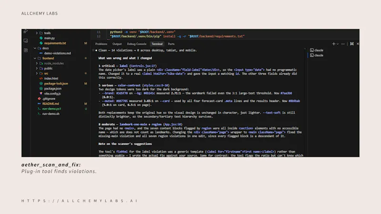Select the Terminal tab
This screenshot has height=214, width=381.
click(157, 44)
